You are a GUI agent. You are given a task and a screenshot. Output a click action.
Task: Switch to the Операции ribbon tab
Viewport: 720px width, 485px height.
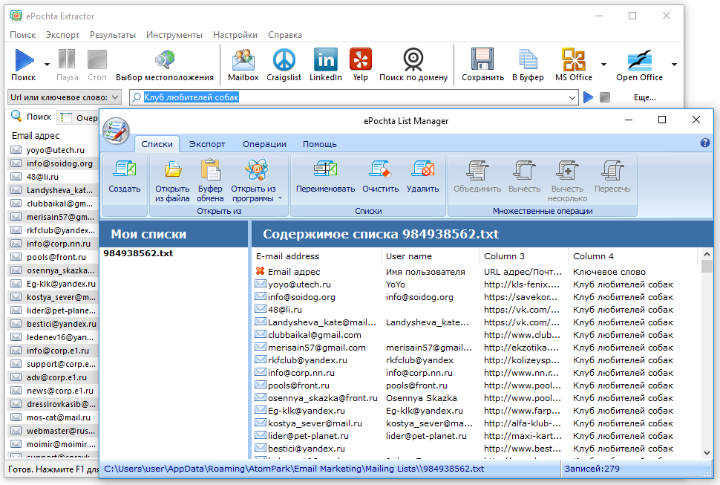[264, 144]
